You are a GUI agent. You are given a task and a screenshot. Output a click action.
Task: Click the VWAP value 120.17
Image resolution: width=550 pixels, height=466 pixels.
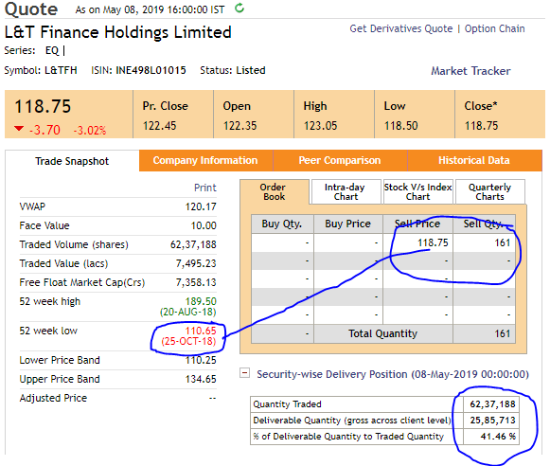pyautogui.click(x=201, y=206)
